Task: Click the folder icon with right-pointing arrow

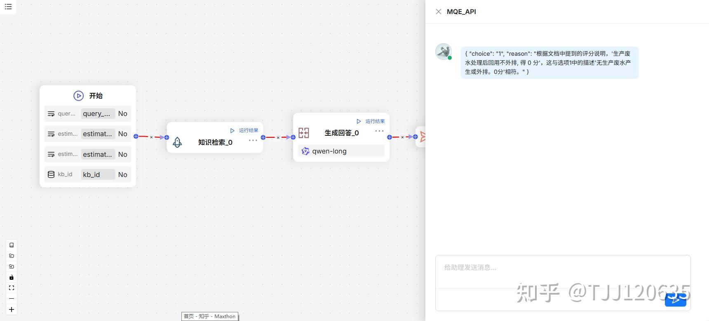Action: [x=12, y=267]
